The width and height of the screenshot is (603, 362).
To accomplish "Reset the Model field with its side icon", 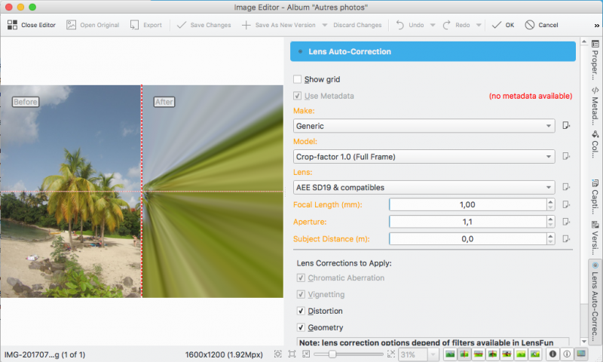I will [x=566, y=156].
